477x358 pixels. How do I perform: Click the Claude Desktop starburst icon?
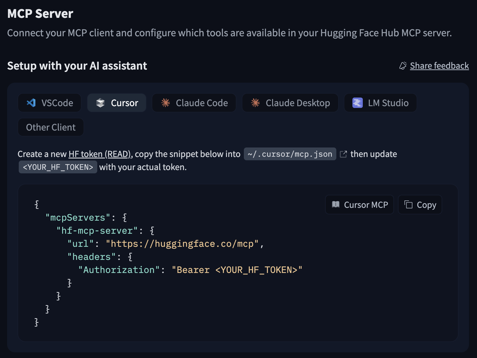tap(255, 103)
